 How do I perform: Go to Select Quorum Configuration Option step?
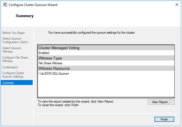click(15, 40)
